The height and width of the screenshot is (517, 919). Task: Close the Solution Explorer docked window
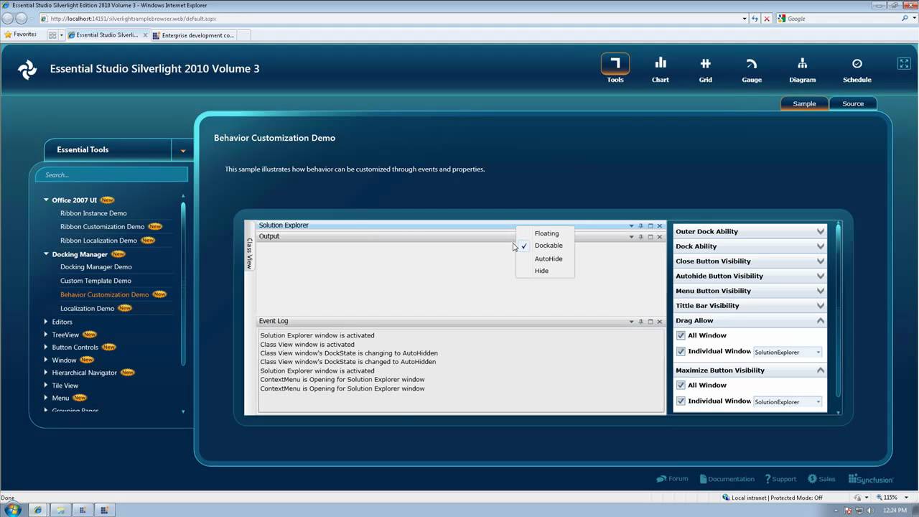point(660,225)
